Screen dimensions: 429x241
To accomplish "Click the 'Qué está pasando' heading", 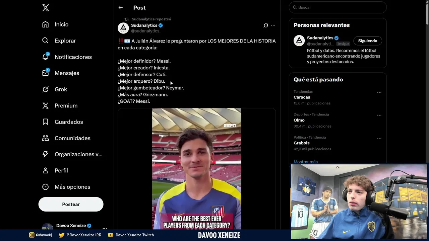I will point(318,80).
